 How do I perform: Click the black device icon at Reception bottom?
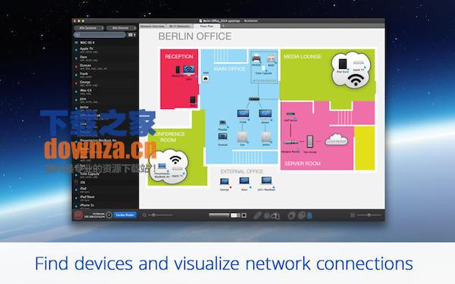point(193,100)
